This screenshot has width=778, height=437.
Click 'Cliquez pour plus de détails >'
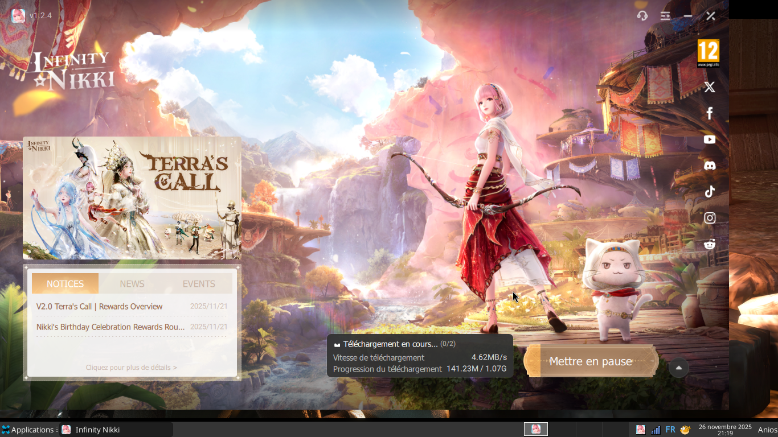pos(132,368)
